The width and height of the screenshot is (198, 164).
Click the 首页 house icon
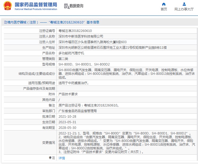[164, 4]
